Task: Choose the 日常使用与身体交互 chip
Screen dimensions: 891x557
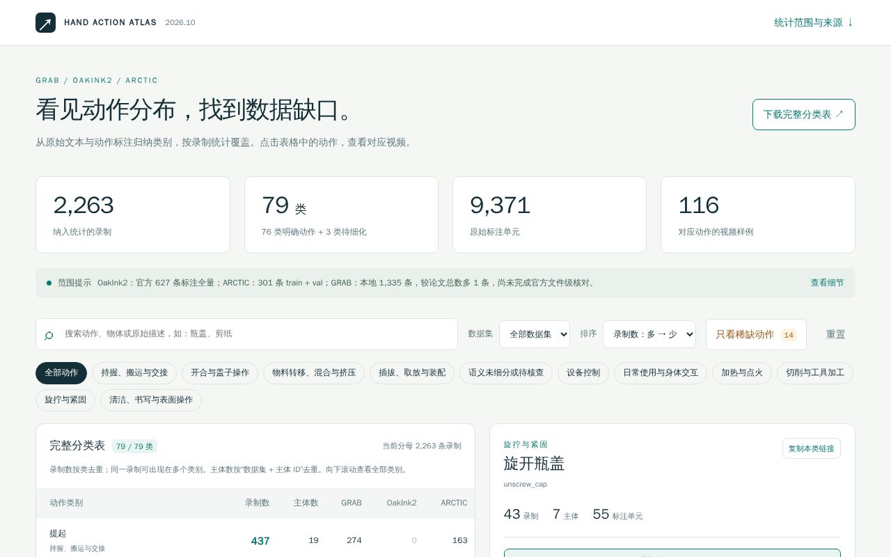Action: point(661,373)
